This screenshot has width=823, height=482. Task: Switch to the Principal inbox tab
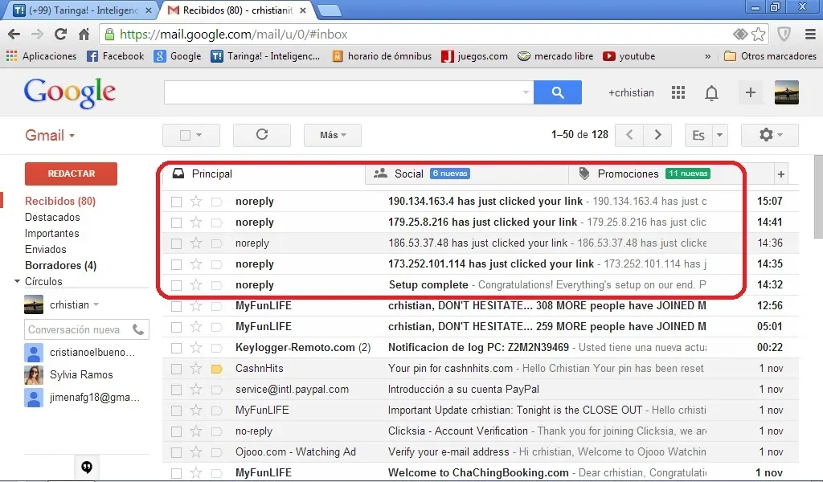point(264,174)
